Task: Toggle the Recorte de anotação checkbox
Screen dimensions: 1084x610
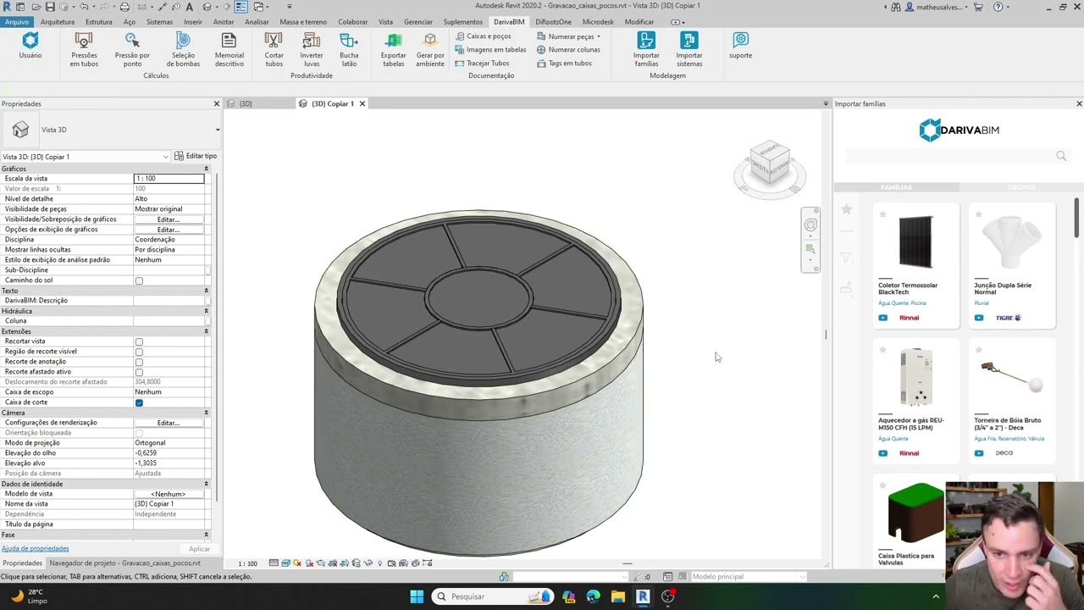Action: pyautogui.click(x=139, y=362)
